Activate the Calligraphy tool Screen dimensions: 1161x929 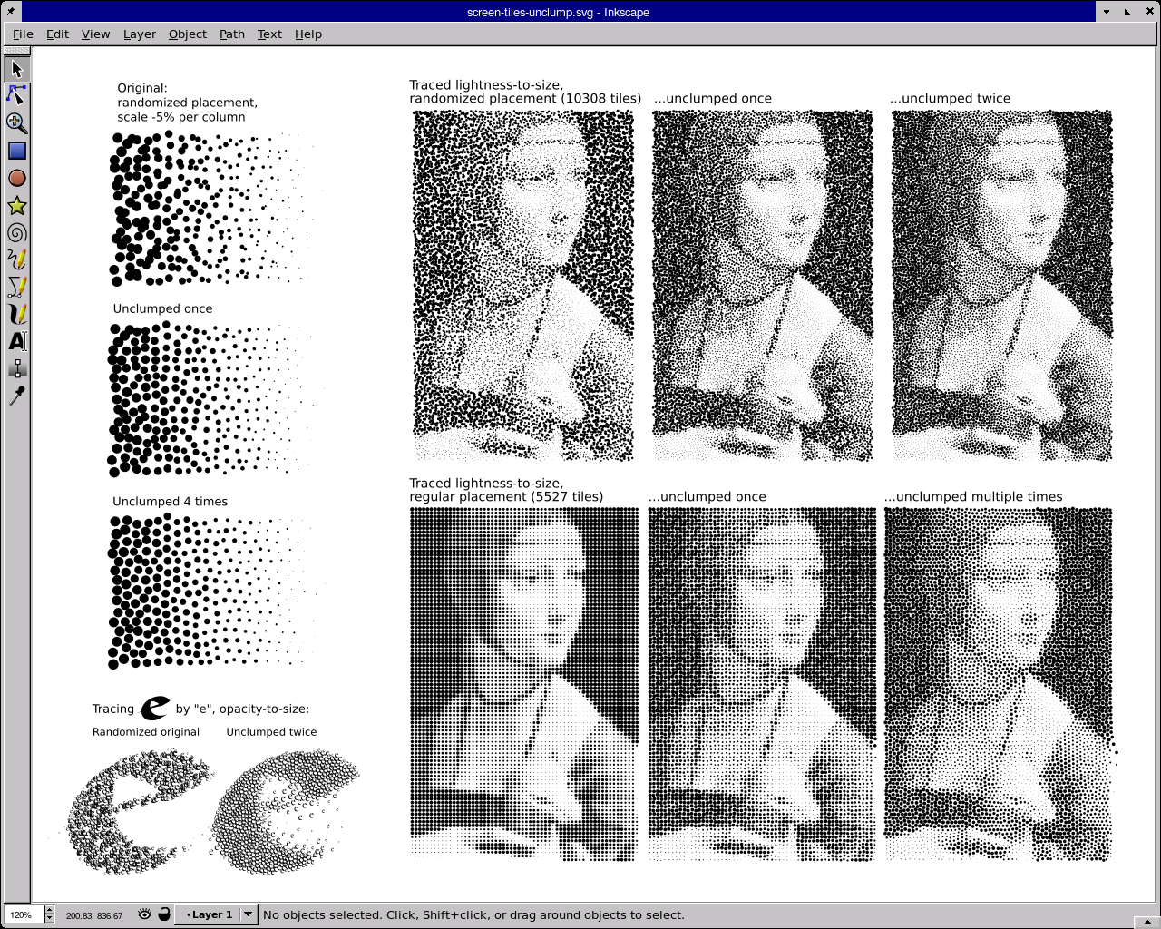click(x=16, y=314)
